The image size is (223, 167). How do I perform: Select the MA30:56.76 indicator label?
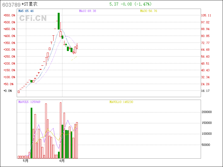click(149, 11)
